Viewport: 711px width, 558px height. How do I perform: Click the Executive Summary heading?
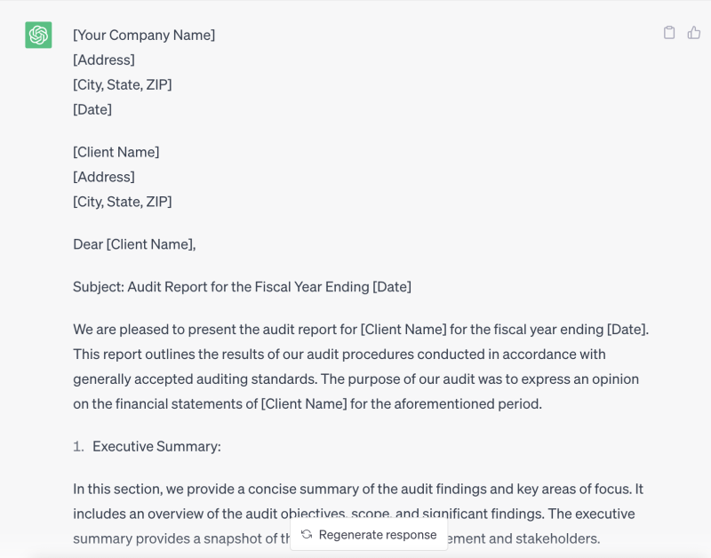point(156,446)
